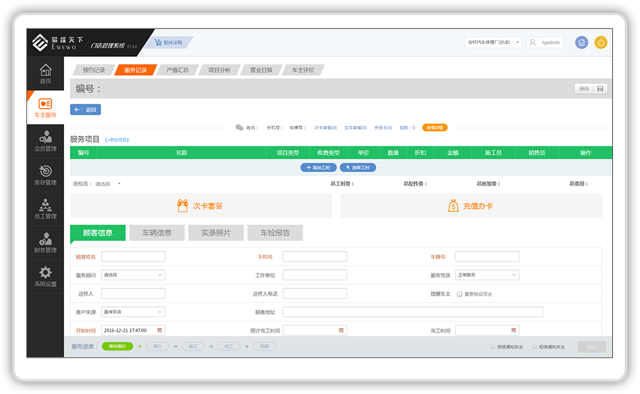Open the 首页 home section in sidebar

pos(44,72)
